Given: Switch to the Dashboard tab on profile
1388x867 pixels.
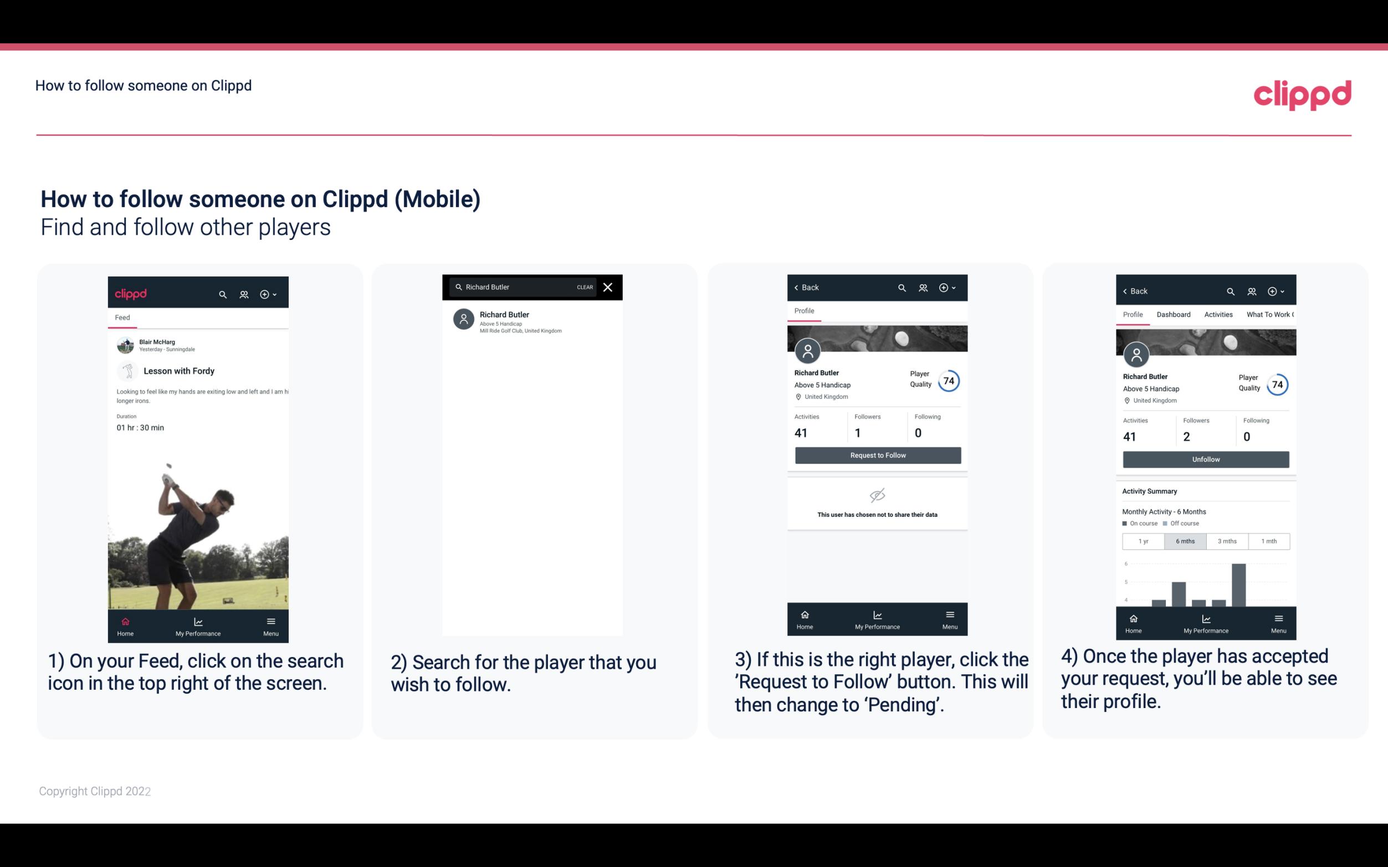Looking at the screenshot, I should pos(1174,314).
